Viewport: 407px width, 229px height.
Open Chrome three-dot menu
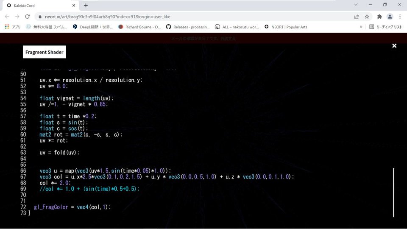(x=400, y=17)
